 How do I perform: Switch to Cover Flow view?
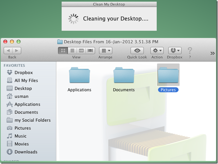point(90,51)
